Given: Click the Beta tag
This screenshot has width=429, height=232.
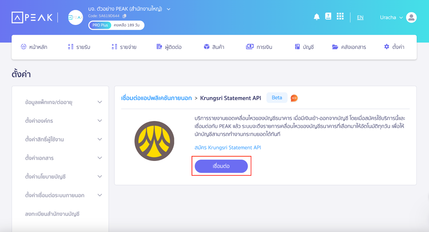Looking at the screenshot, I should click(x=277, y=98).
